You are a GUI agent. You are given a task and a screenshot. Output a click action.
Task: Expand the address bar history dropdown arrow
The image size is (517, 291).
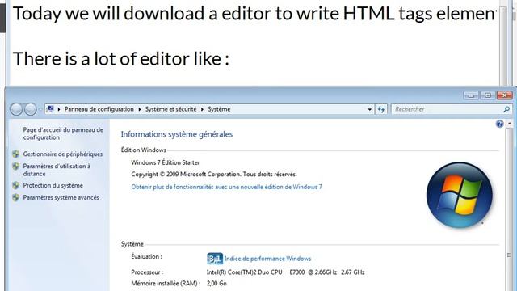coord(370,109)
